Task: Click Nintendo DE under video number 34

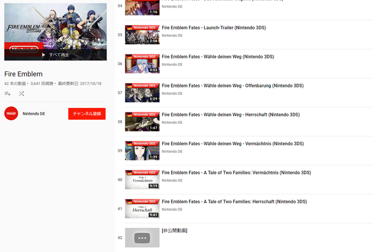Action: 172,6
